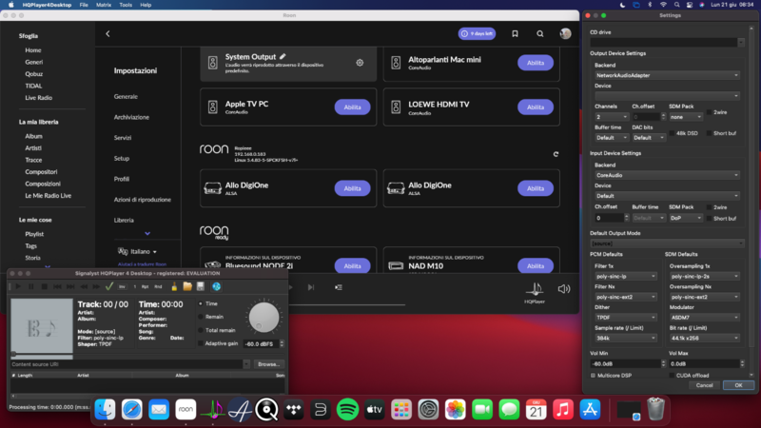
Task: Click the green checkmark icon in HQPlayer toolbar
Action: [109, 286]
